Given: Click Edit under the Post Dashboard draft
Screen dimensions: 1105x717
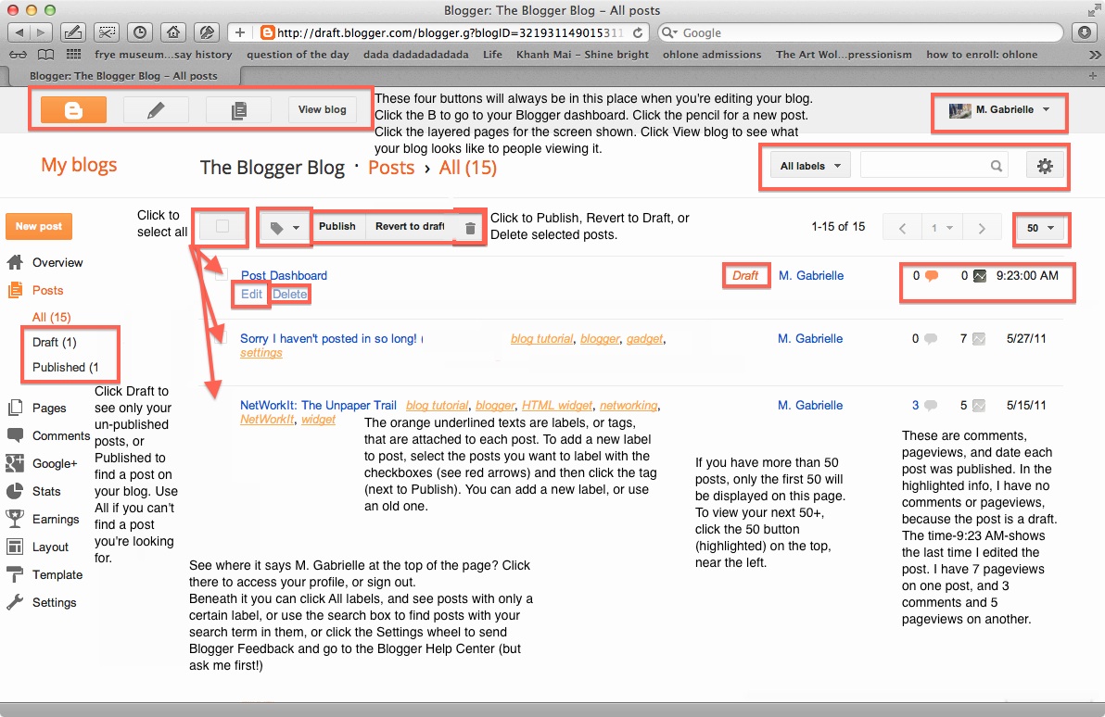Looking at the screenshot, I should point(250,294).
